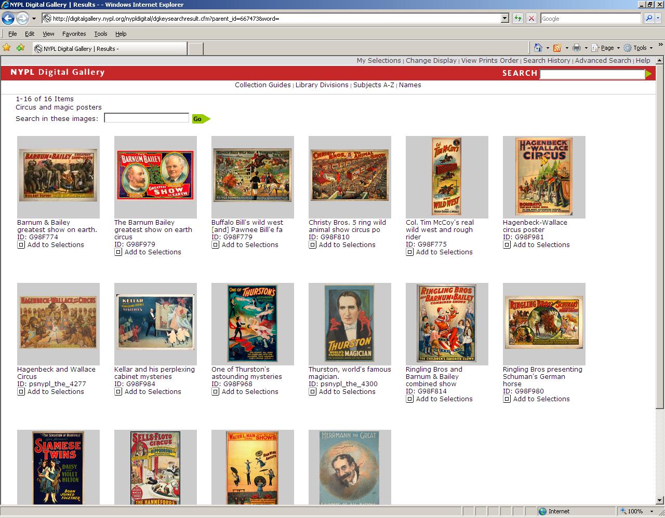The width and height of the screenshot is (665, 518).
Task: Open the Subjects A-Z link
Action: pos(374,85)
